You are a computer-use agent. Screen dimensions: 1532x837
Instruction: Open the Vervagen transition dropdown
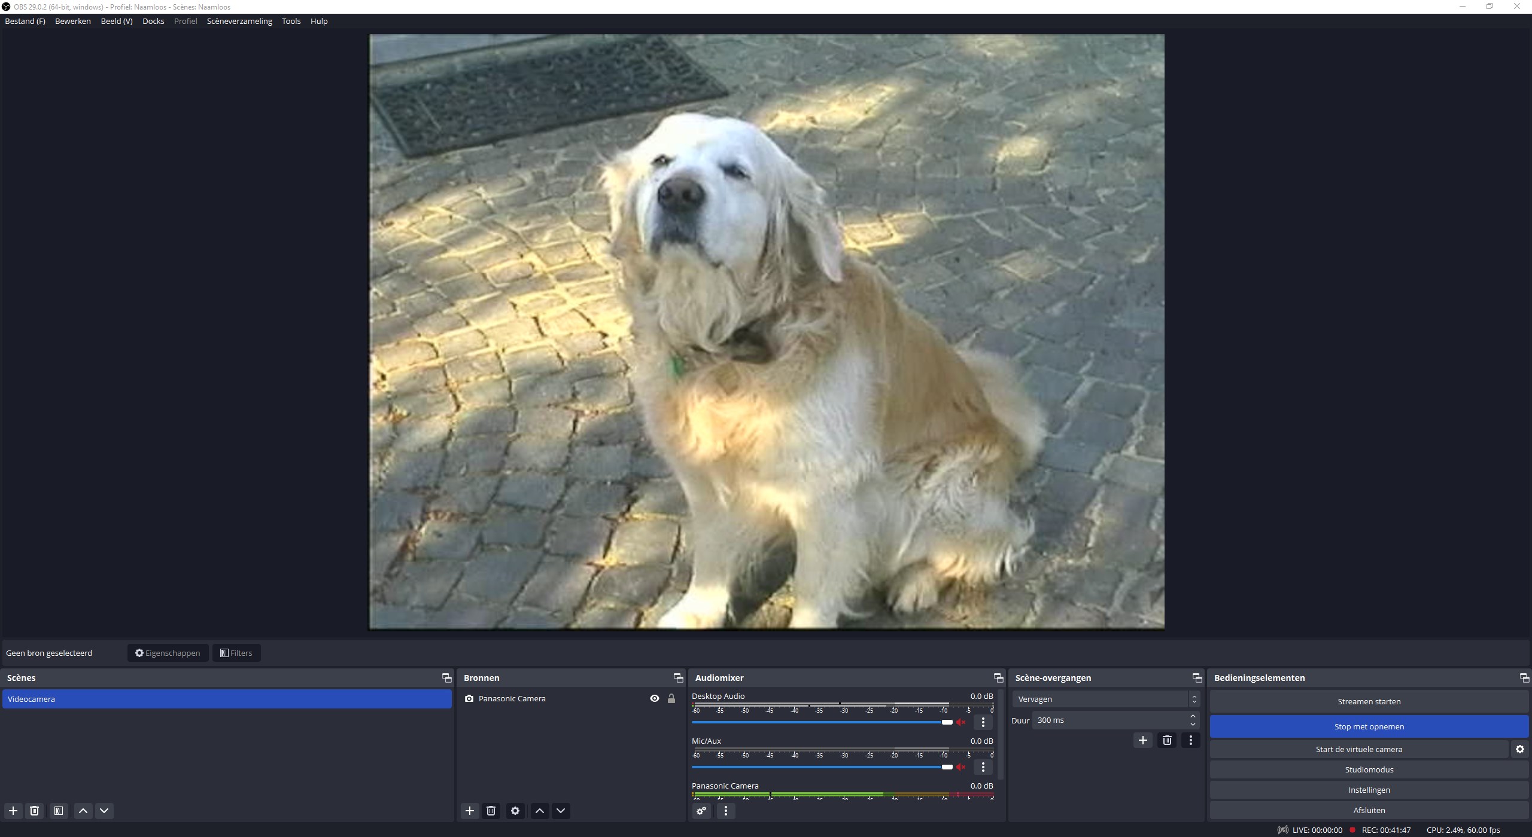click(x=1105, y=699)
